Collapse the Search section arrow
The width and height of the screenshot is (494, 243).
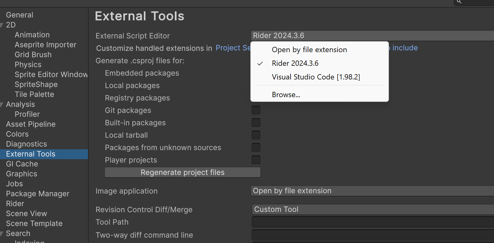(x=2, y=234)
